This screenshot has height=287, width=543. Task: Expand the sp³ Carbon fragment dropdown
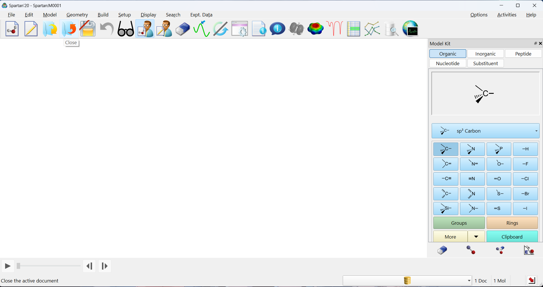pos(485,131)
